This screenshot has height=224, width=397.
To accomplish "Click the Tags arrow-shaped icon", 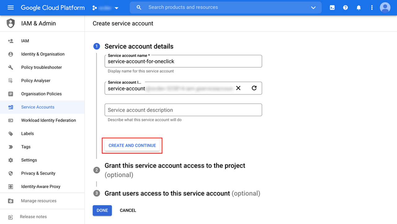I will click(x=11, y=147).
